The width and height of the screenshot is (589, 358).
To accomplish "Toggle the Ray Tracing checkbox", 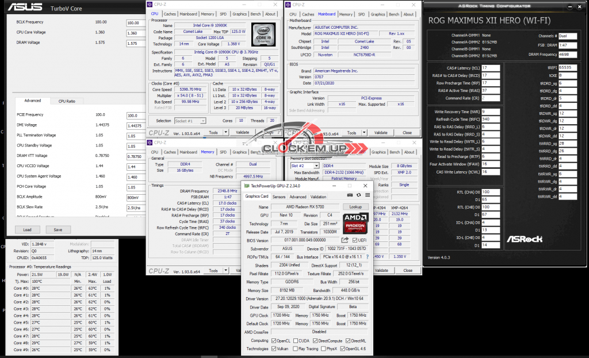I will click(x=296, y=349).
